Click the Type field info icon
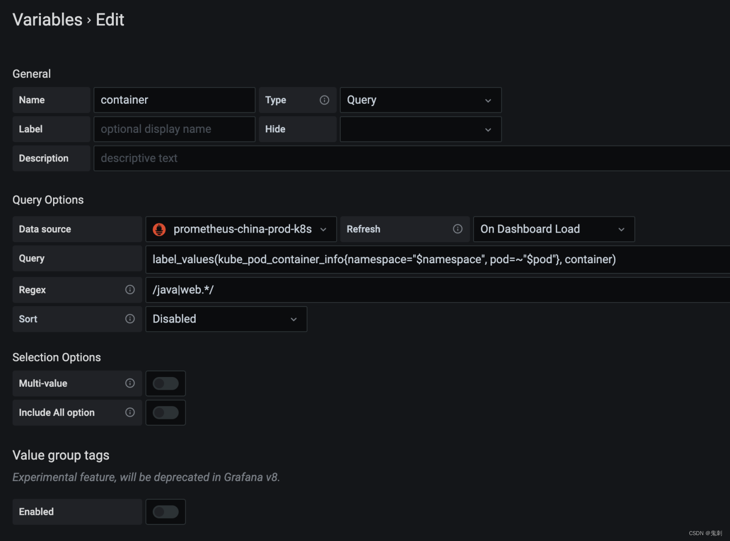The height and width of the screenshot is (541, 730). (324, 100)
